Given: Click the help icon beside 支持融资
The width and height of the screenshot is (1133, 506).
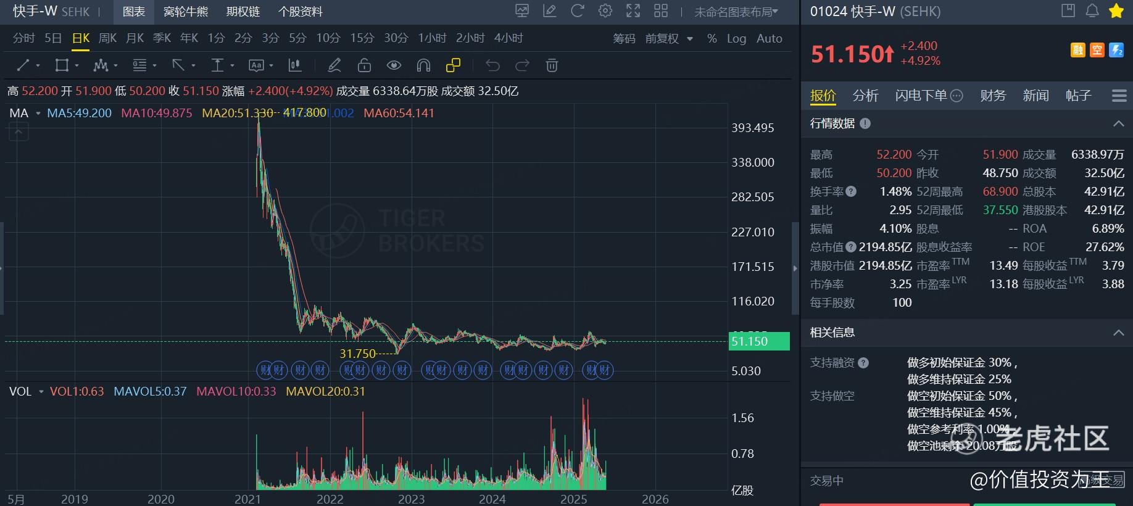Looking at the screenshot, I should 863,363.
